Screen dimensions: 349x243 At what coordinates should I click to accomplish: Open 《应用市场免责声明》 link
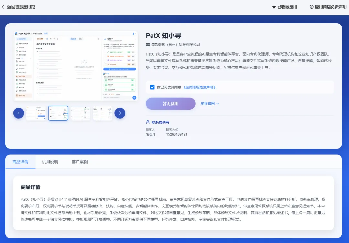coord(199,87)
